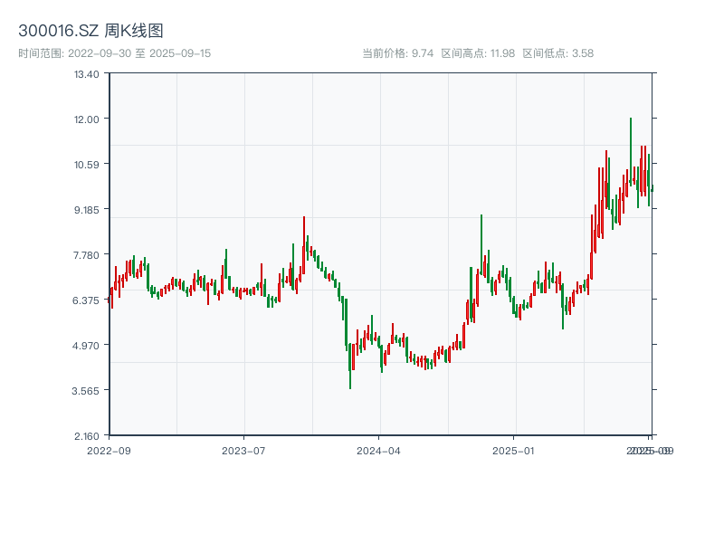The image size is (724, 543).
Task: Click the y-axis label 10.59
Action: (x=86, y=165)
